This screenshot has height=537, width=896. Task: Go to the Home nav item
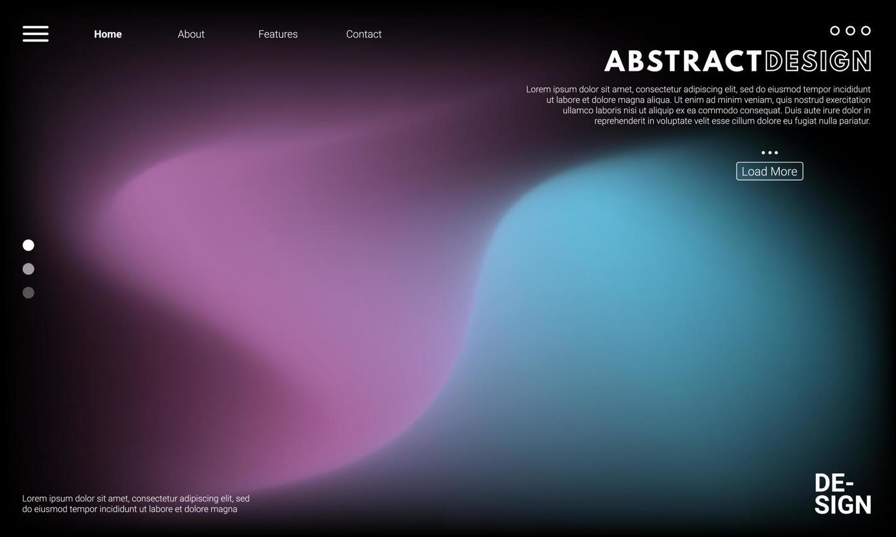tap(108, 34)
